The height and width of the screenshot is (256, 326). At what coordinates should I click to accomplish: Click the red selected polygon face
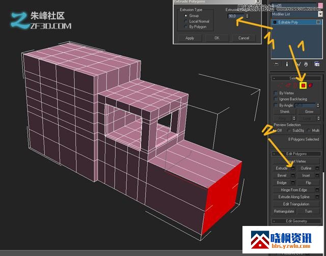[222, 197]
